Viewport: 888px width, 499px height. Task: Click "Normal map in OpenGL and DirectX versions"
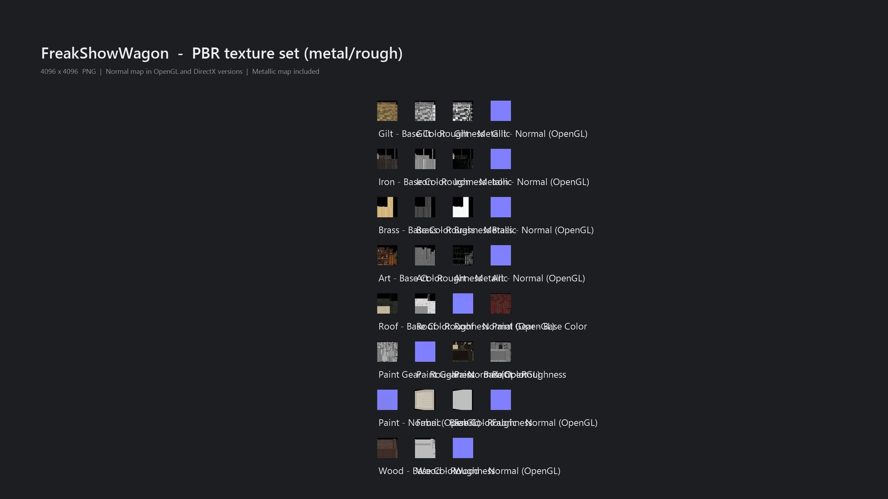174,72
